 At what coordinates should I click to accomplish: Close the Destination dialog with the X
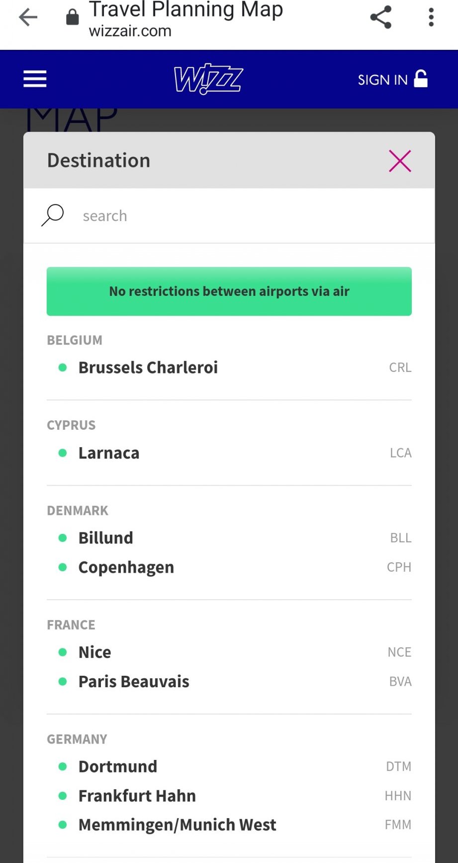pos(400,161)
